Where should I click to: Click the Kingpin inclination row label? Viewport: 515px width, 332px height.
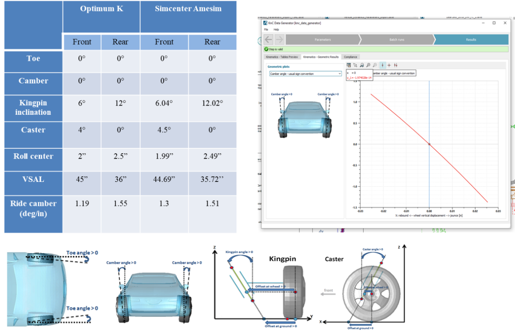click(x=33, y=108)
